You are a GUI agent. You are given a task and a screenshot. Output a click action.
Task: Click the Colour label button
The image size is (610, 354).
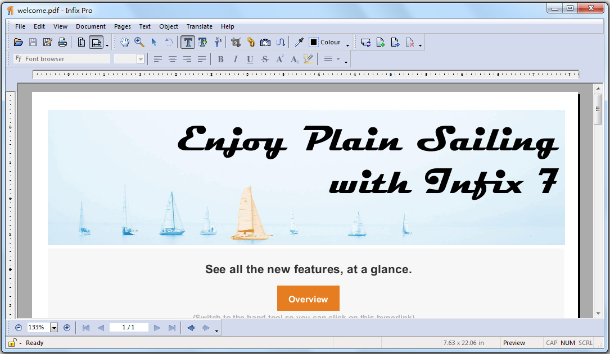(x=330, y=42)
